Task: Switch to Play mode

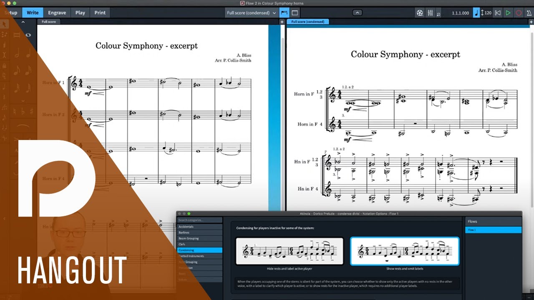Action: coord(80,12)
